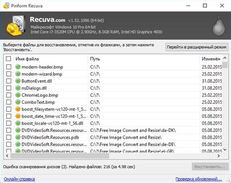
Task: Sort by 'Путь' column header
Action: click(x=144, y=59)
